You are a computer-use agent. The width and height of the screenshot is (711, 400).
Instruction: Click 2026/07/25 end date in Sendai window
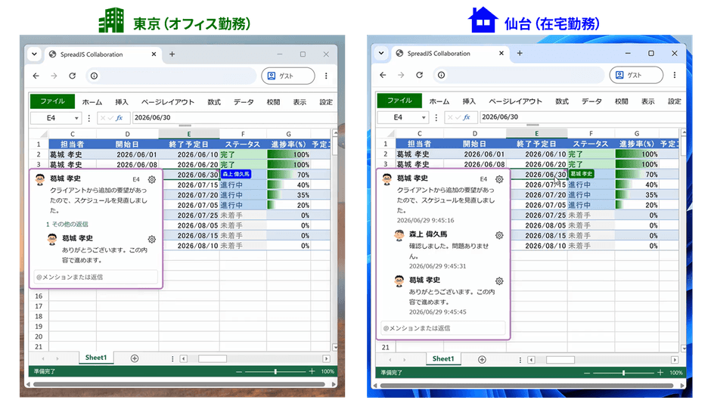point(539,215)
